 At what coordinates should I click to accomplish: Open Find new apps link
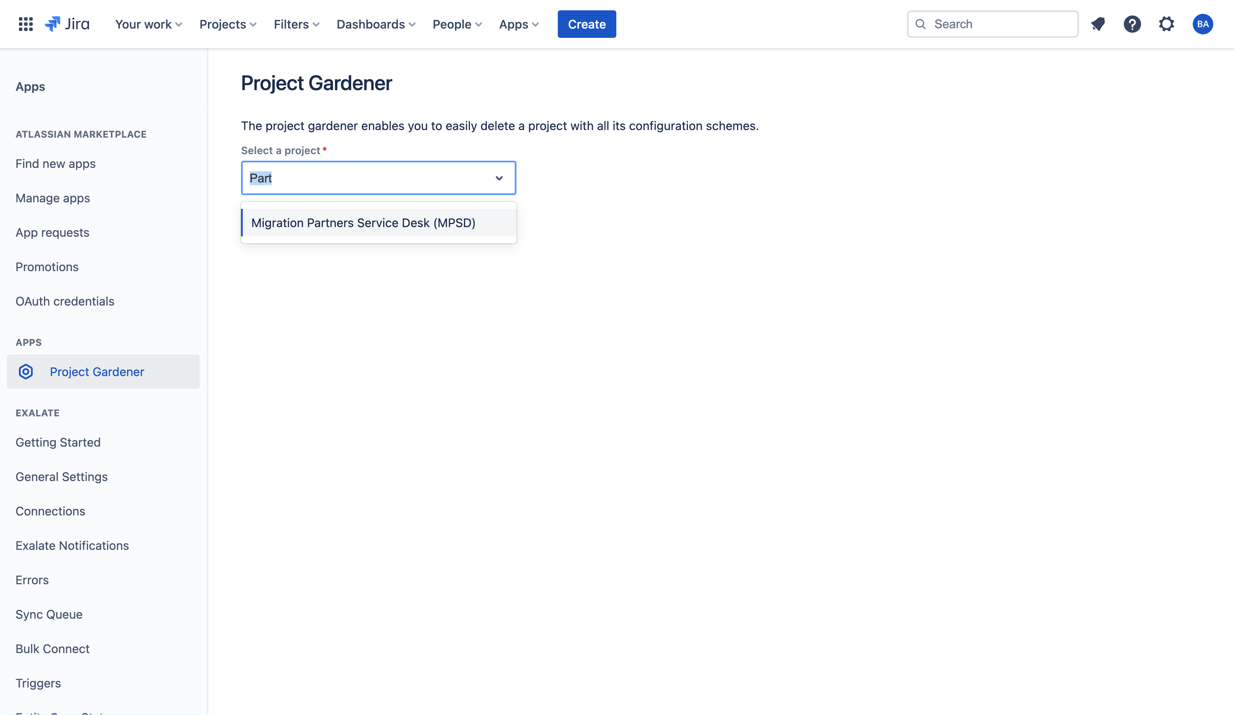point(55,164)
